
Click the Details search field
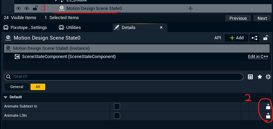[x=123, y=77]
